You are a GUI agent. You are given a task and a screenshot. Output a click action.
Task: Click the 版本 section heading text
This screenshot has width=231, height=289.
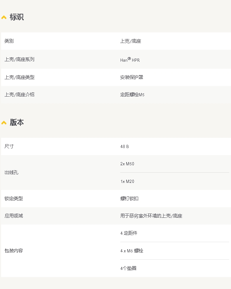[x=17, y=122]
